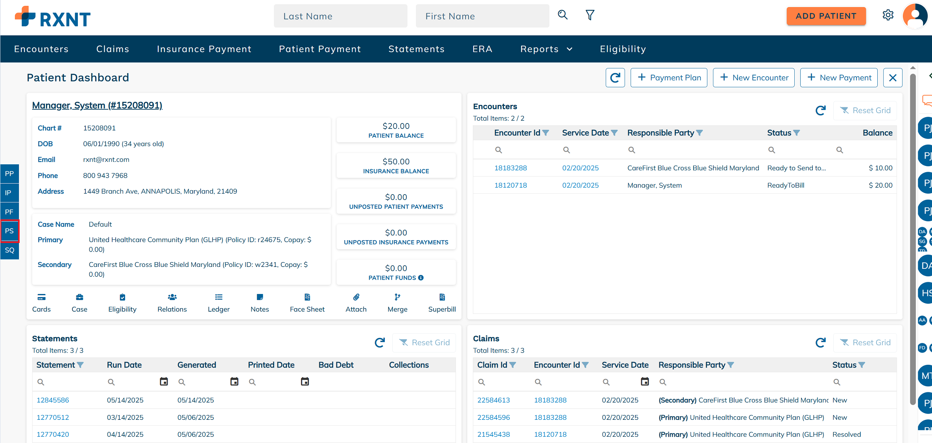Click the New Encounter button
This screenshot has width=932, height=443.
[753, 77]
